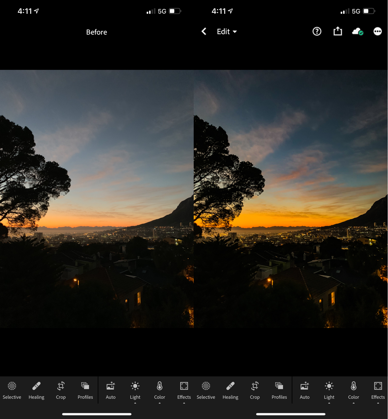The height and width of the screenshot is (419, 388).
Task: Open Color panel on the Edit screen
Action: coord(354,390)
